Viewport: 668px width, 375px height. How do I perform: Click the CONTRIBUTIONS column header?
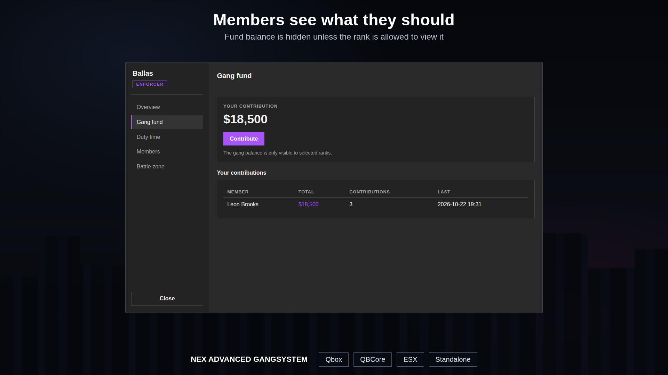pos(369,192)
